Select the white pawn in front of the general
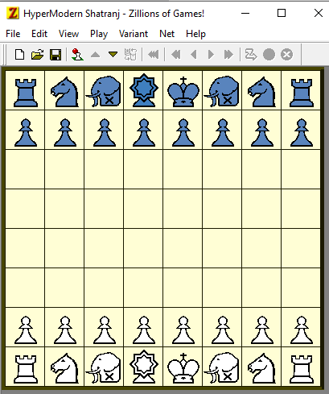Image resolution: width=329 pixels, height=394 pixels. 144,330
